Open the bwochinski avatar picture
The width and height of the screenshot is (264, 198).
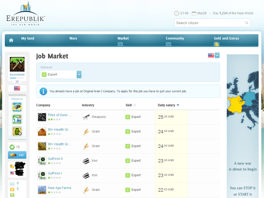(17, 64)
